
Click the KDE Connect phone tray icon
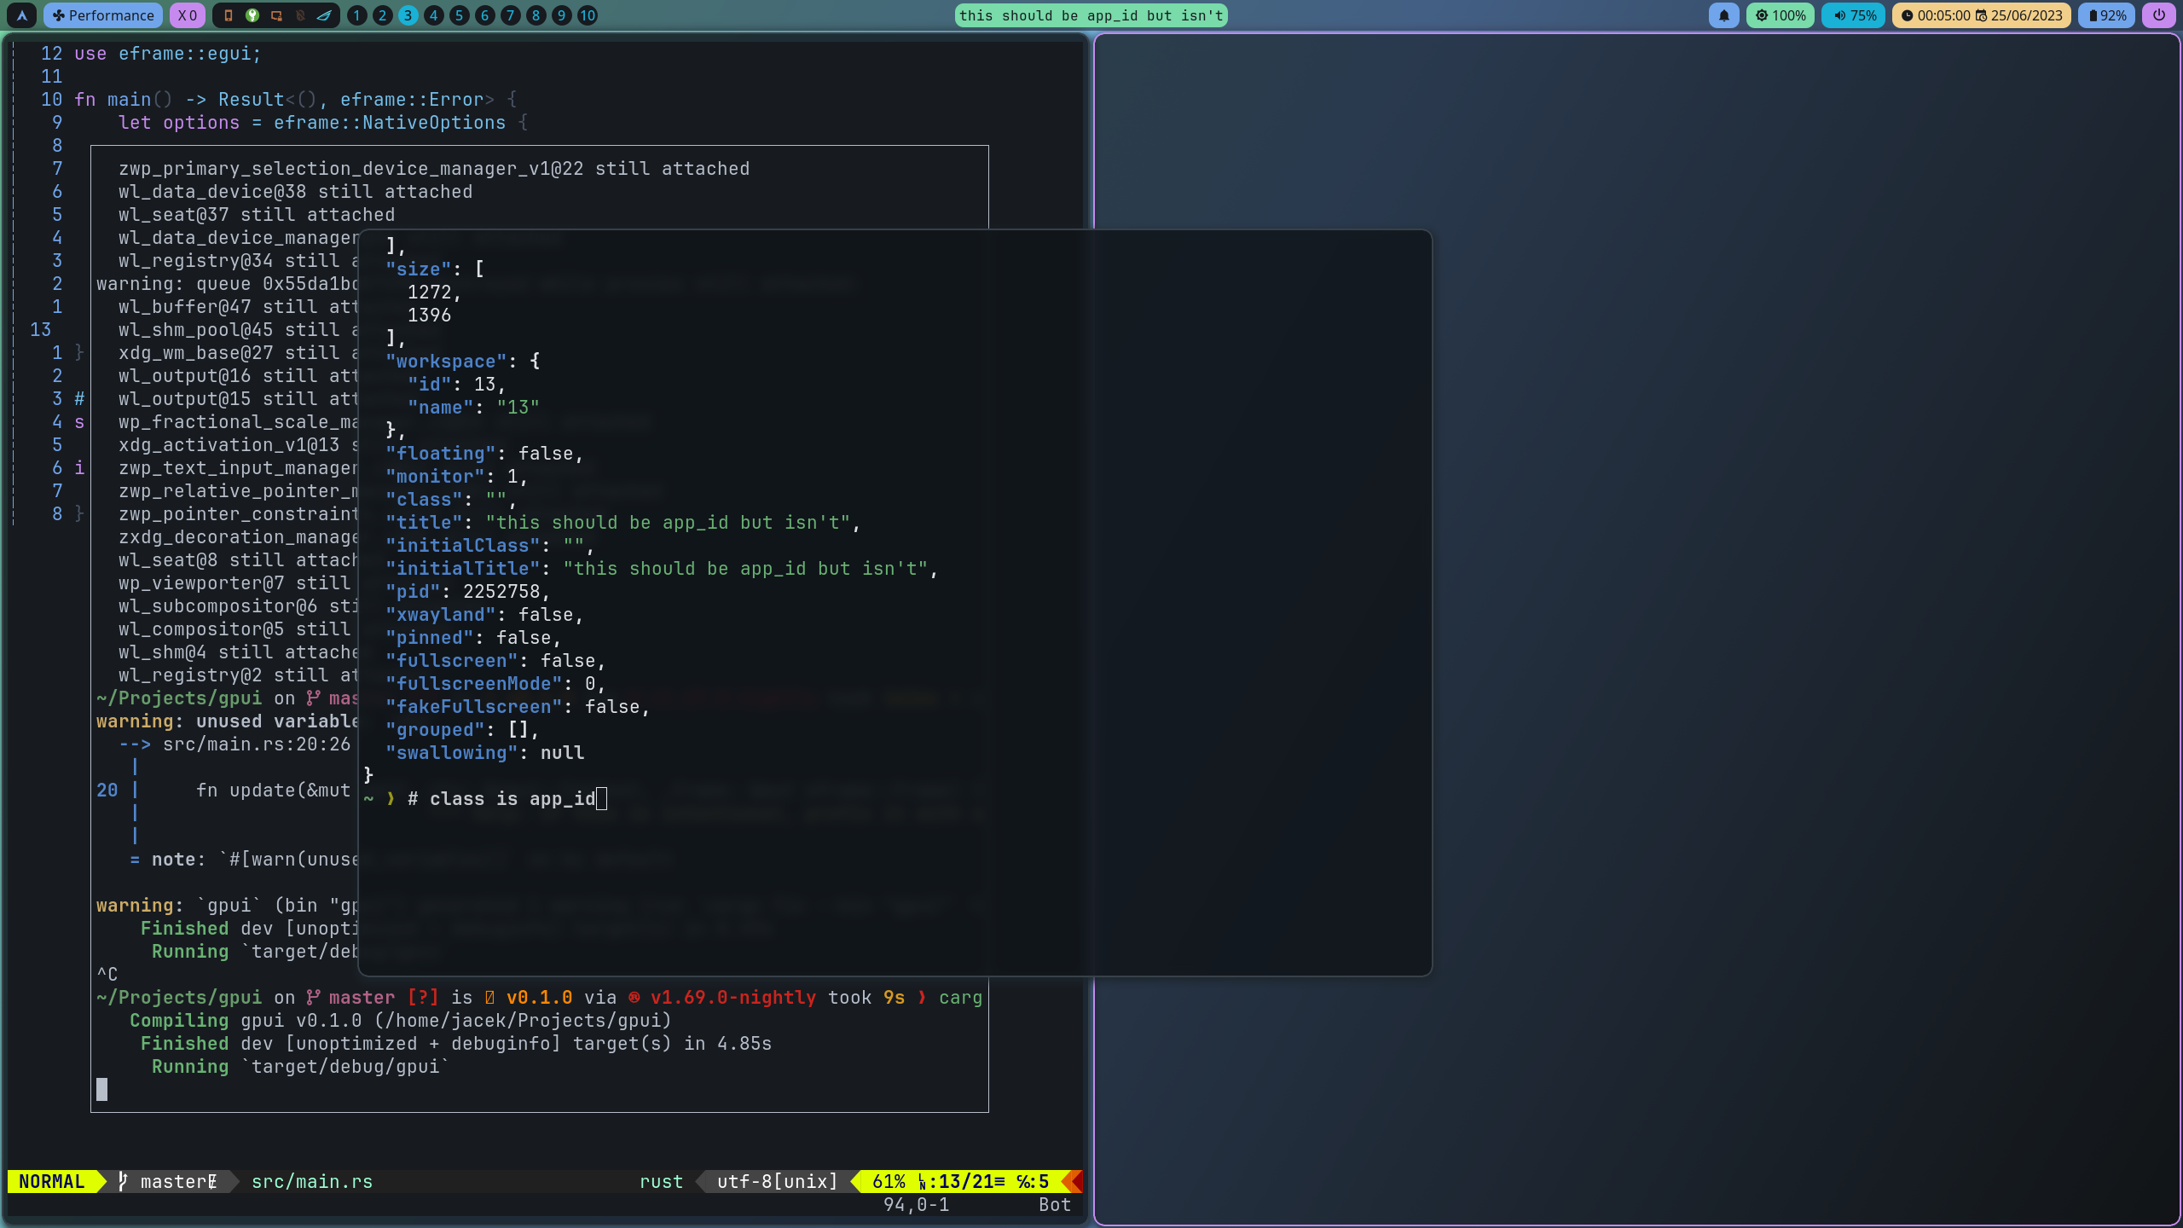(229, 15)
